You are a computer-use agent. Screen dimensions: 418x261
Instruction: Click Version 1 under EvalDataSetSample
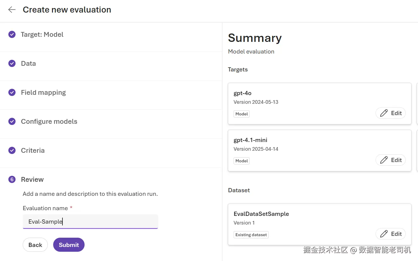point(244,223)
